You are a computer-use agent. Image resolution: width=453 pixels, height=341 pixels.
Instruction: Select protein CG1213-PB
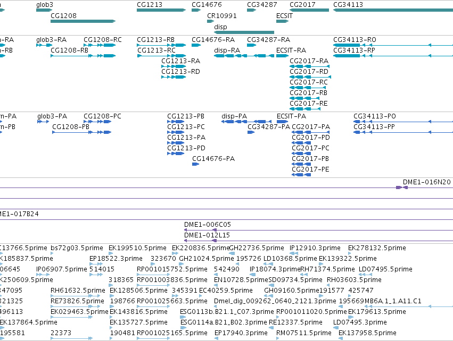(x=186, y=116)
